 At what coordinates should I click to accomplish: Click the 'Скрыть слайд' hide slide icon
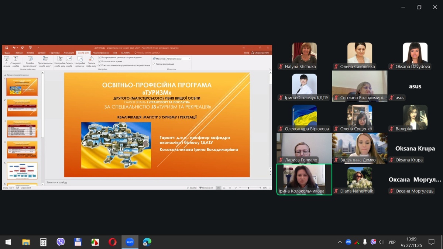pos(69,61)
